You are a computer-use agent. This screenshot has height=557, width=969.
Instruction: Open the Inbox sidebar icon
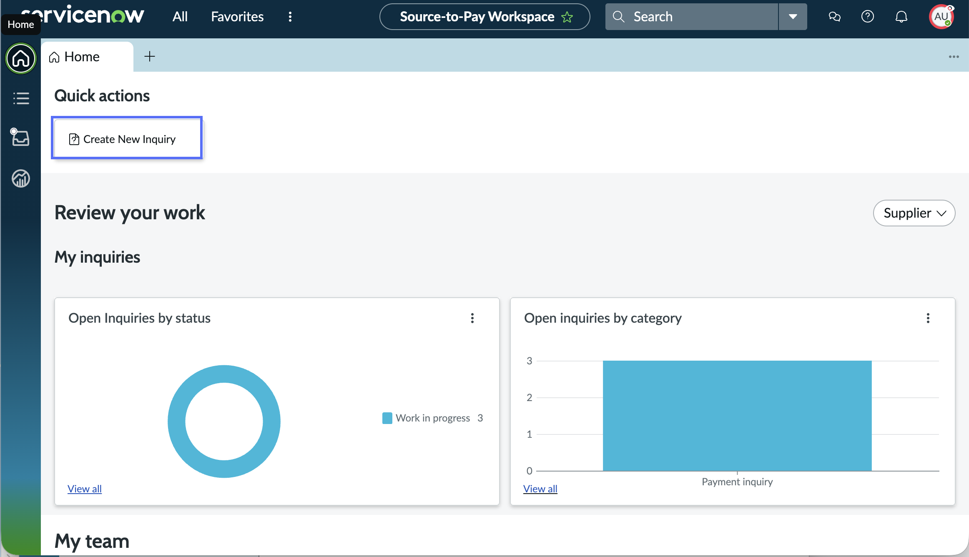tap(20, 137)
